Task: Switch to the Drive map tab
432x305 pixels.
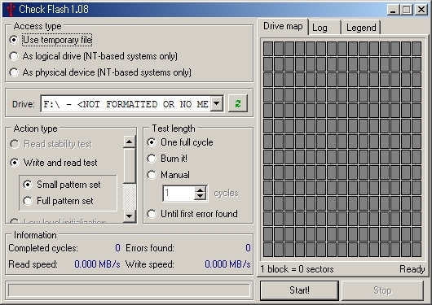Action: pos(283,26)
